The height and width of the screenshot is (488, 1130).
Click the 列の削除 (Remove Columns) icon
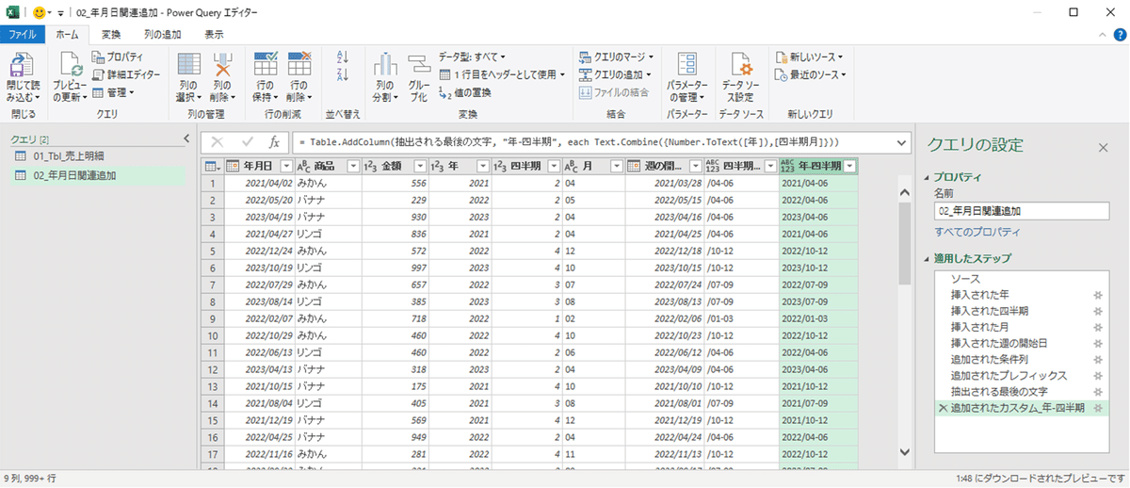pos(222,64)
